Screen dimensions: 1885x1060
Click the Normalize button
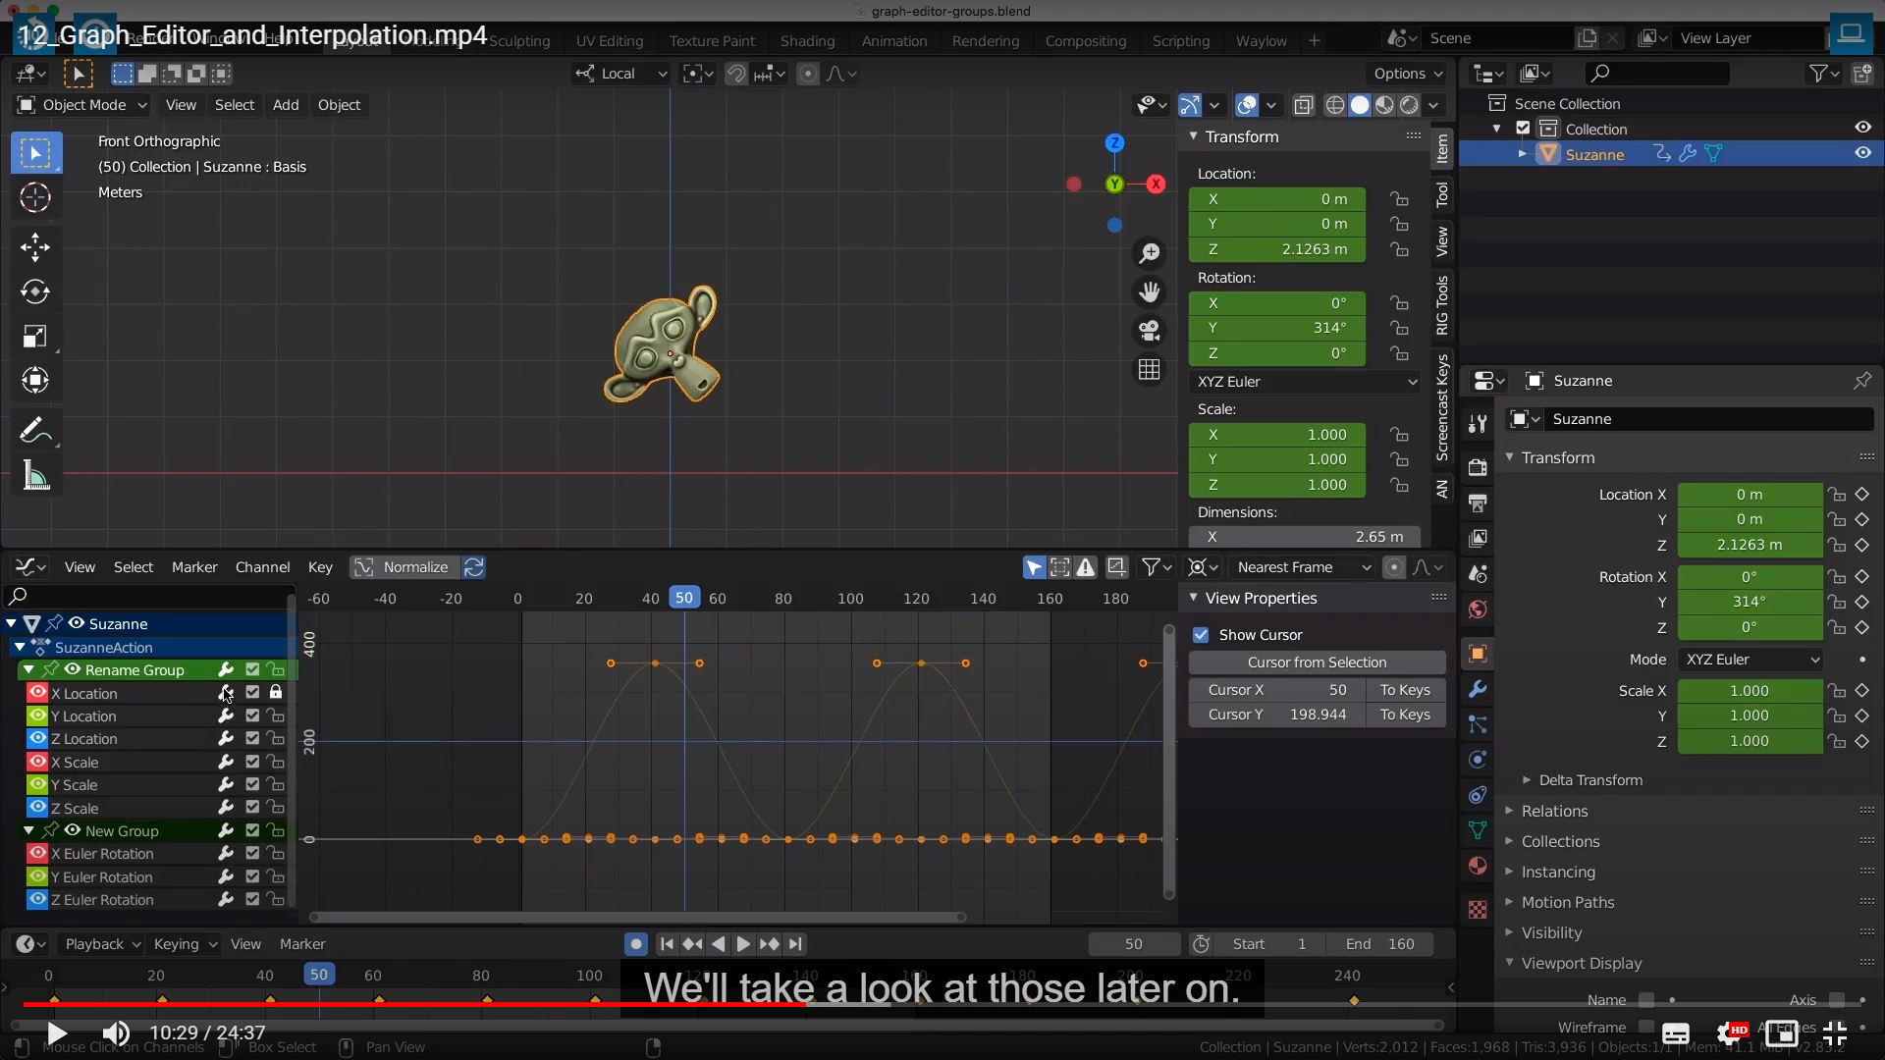404,567
